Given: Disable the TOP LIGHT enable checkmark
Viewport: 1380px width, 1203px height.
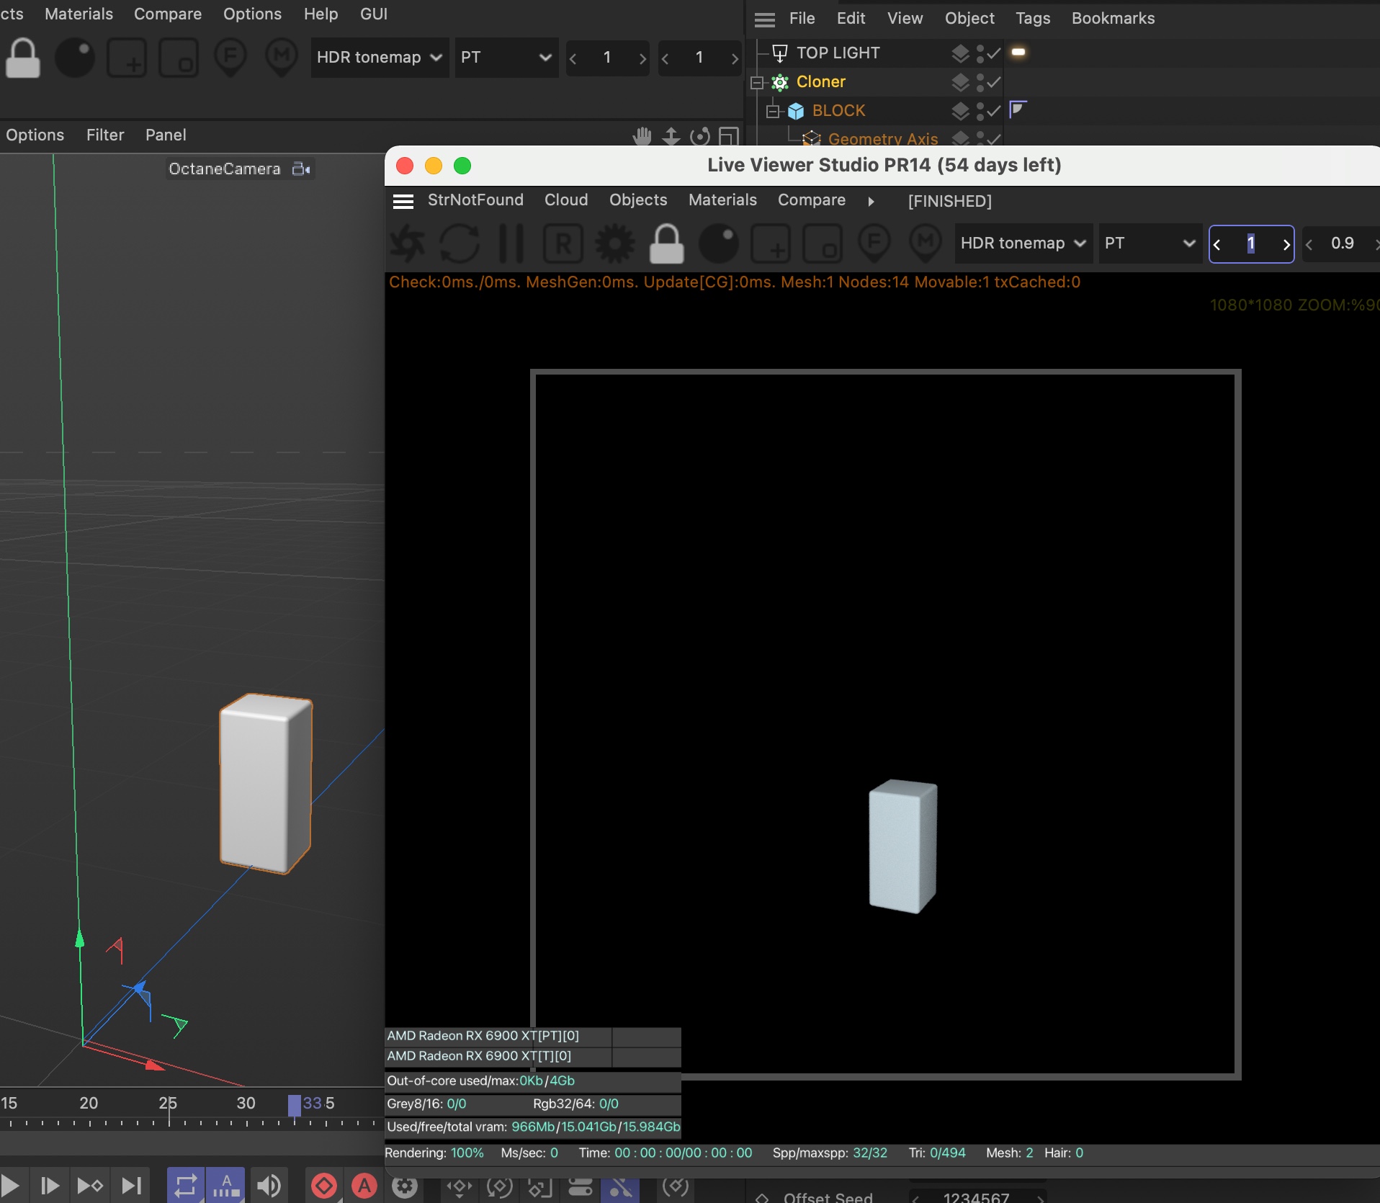Looking at the screenshot, I should coord(994,53).
